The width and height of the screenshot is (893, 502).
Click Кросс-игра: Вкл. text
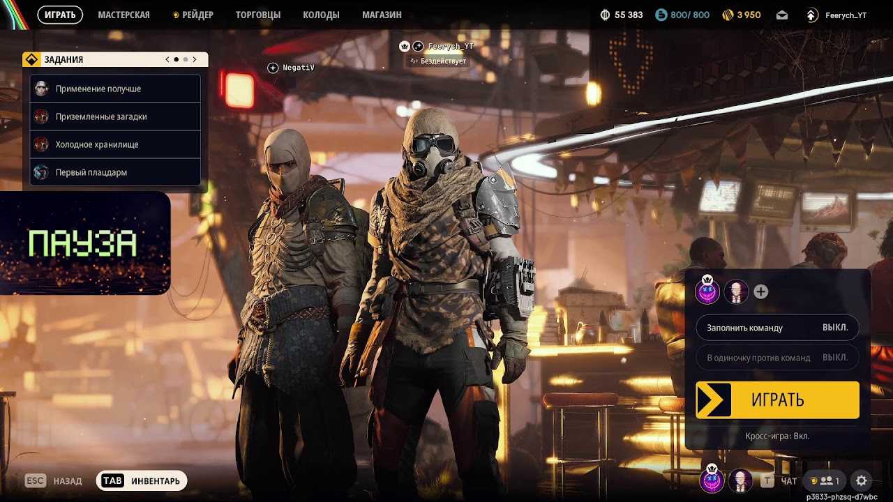777,436
